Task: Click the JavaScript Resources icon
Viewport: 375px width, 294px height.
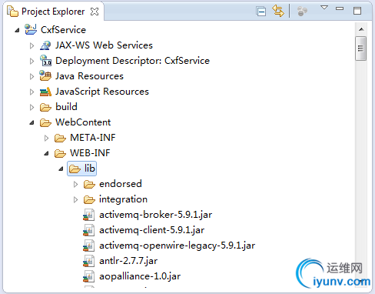Action: tap(45, 92)
